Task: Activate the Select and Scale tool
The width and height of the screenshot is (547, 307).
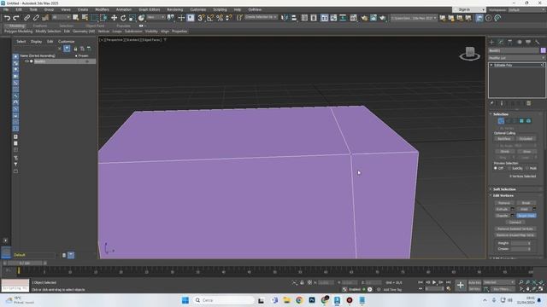Action: tap(132, 18)
